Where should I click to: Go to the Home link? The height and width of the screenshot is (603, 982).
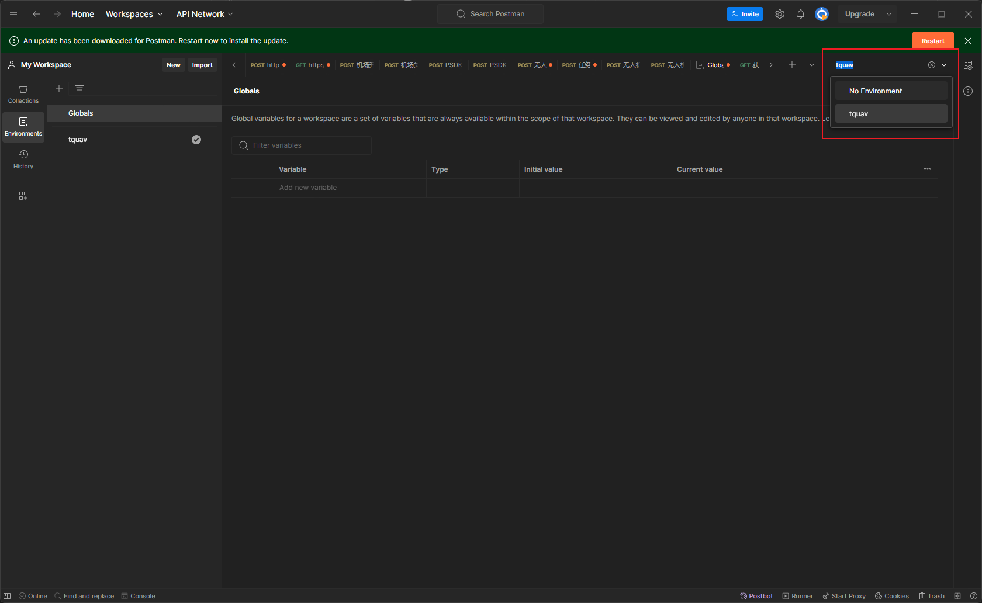[x=82, y=14]
